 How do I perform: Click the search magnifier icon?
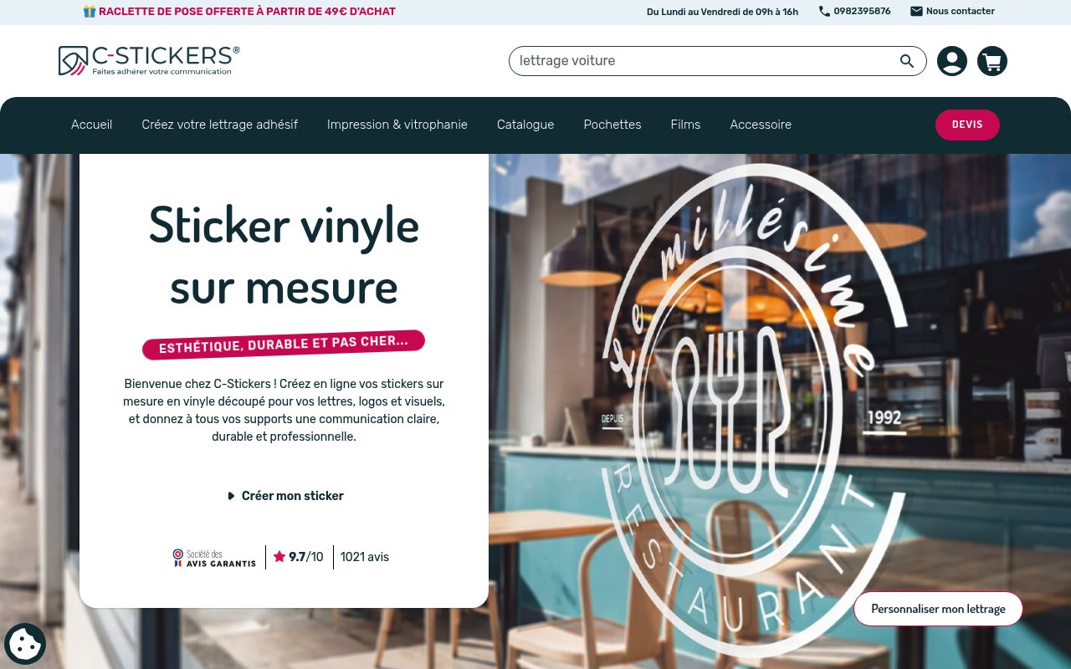coord(907,61)
